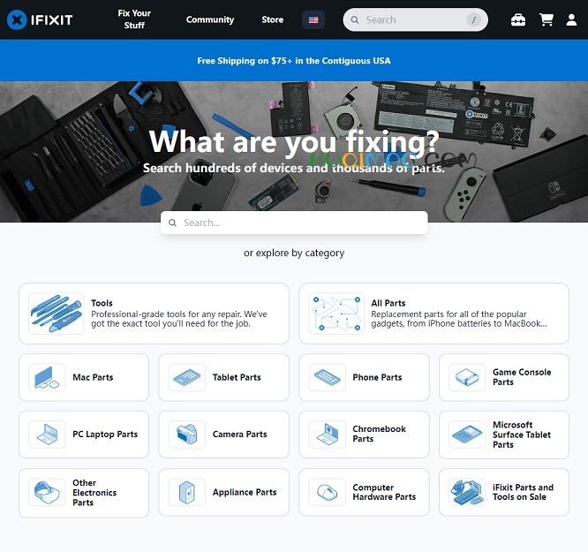This screenshot has height=552, width=588.
Task: Click the Appliance Parts refrigerator icon
Action: (x=187, y=492)
